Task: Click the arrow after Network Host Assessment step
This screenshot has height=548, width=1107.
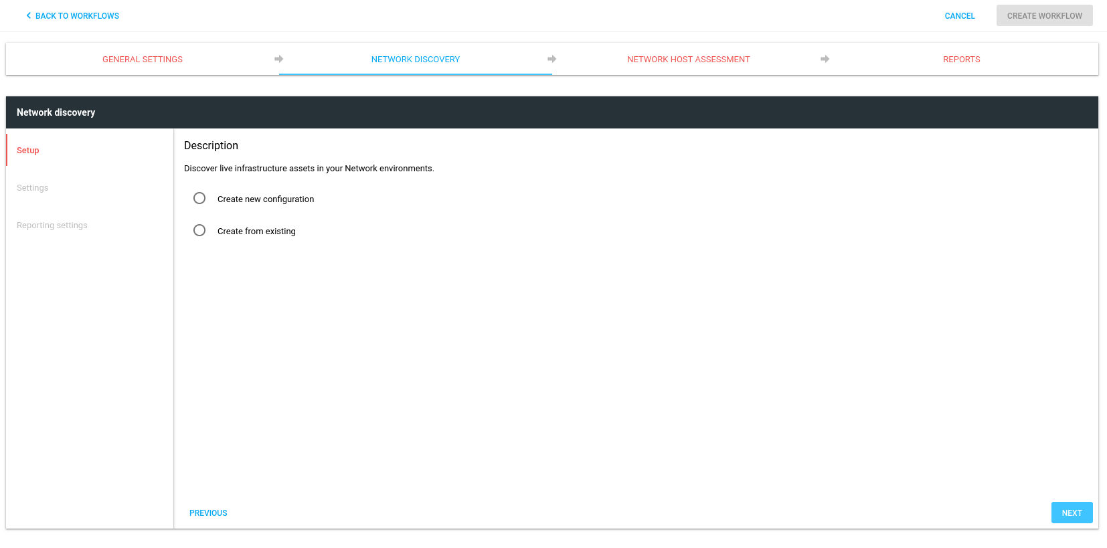Action: click(825, 59)
